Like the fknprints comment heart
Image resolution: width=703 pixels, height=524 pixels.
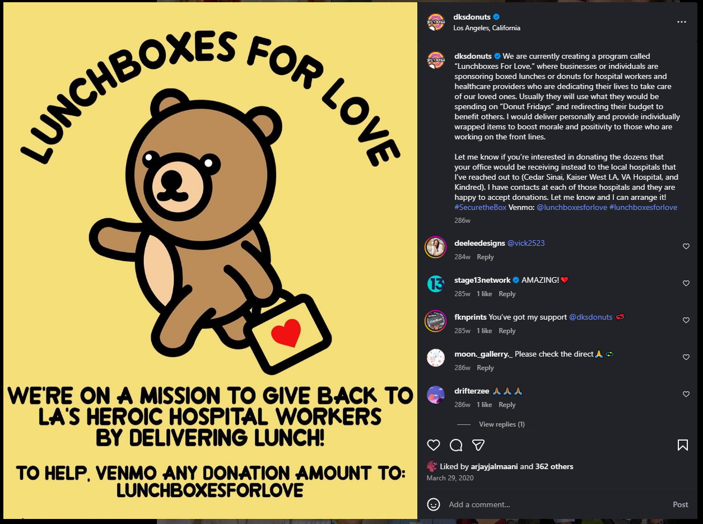click(686, 320)
